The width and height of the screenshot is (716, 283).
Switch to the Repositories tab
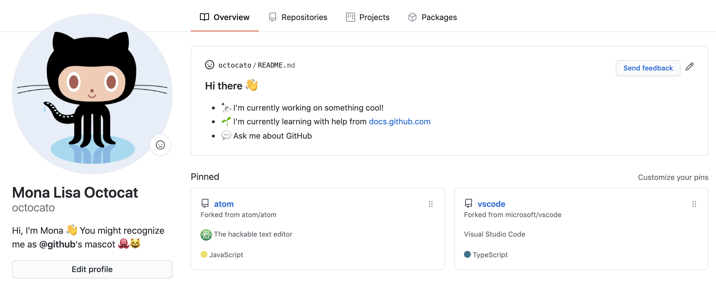[304, 17]
